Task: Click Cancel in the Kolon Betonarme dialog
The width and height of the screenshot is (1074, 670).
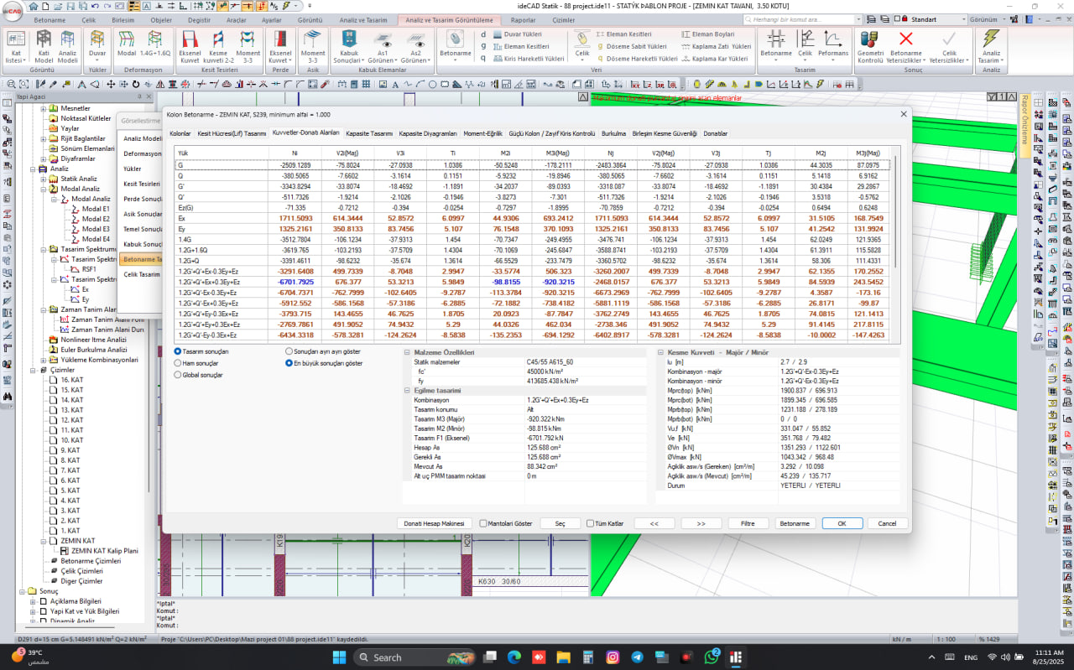Action: pyautogui.click(x=887, y=523)
